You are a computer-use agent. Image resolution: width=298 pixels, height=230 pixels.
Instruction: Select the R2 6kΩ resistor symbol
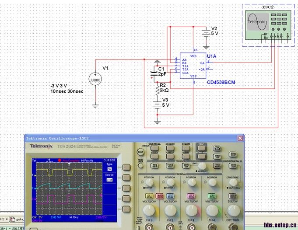[x=158, y=90]
